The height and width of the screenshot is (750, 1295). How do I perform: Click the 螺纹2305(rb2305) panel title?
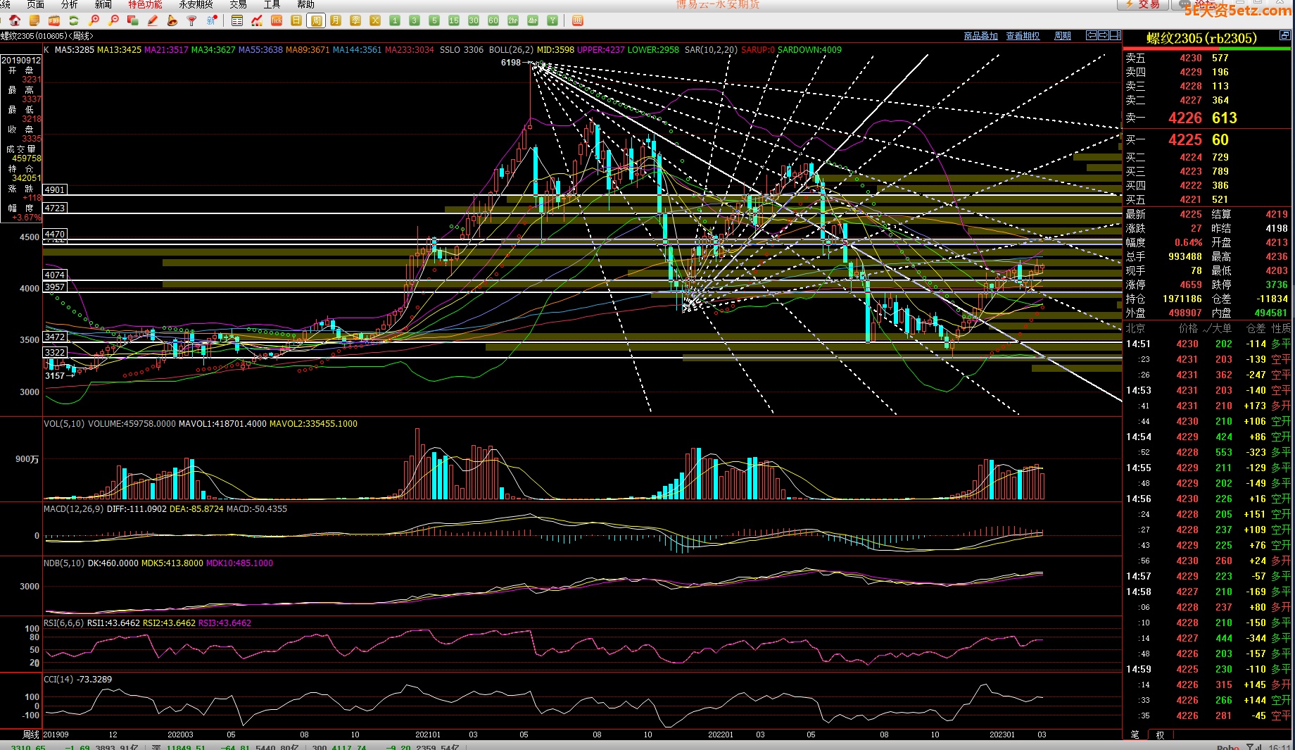tap(1201, 38)
